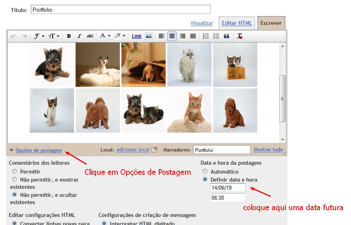Select the sitting brown poodle puppy photo
This screenshot has height=225, width=351.
point(235,110)
